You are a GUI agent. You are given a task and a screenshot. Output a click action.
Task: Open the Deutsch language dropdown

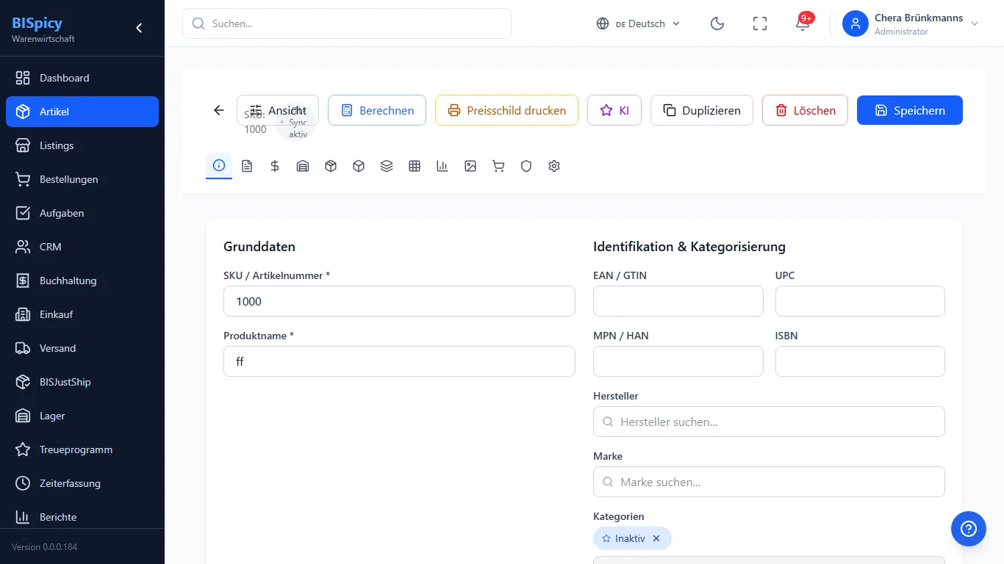pos(639,23)
